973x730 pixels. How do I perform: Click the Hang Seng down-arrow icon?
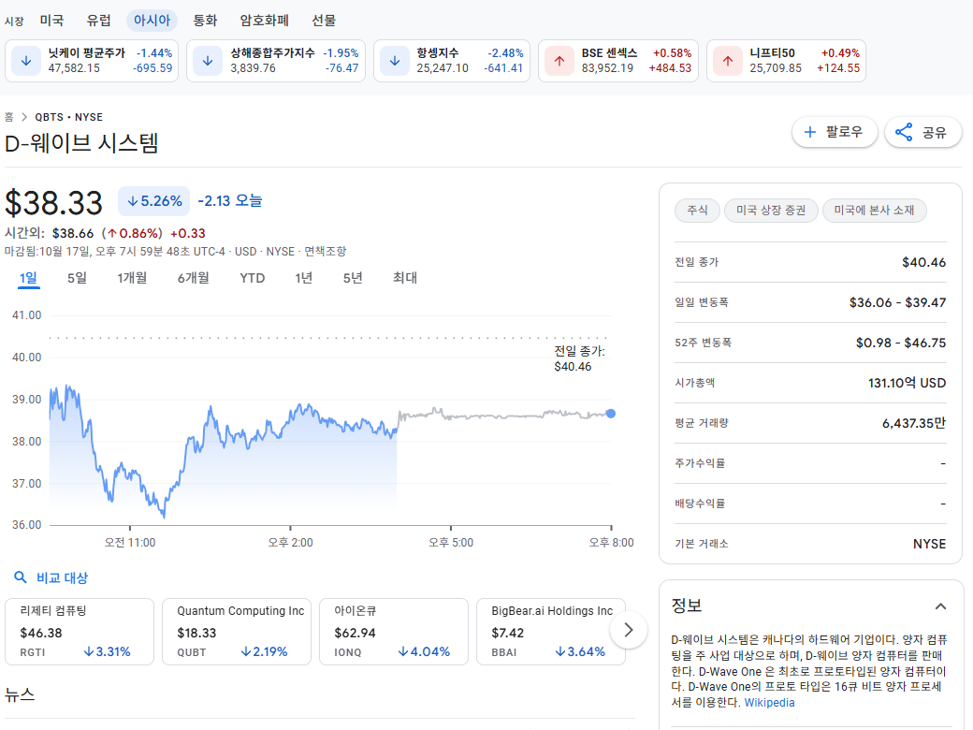pos(395,61)
